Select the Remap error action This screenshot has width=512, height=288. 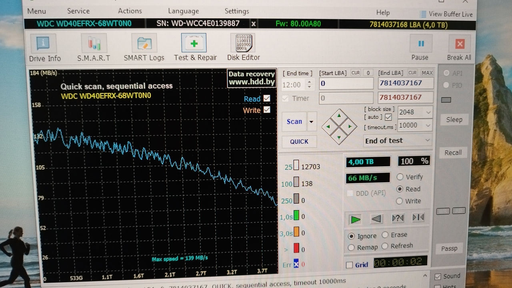point(351,248)
